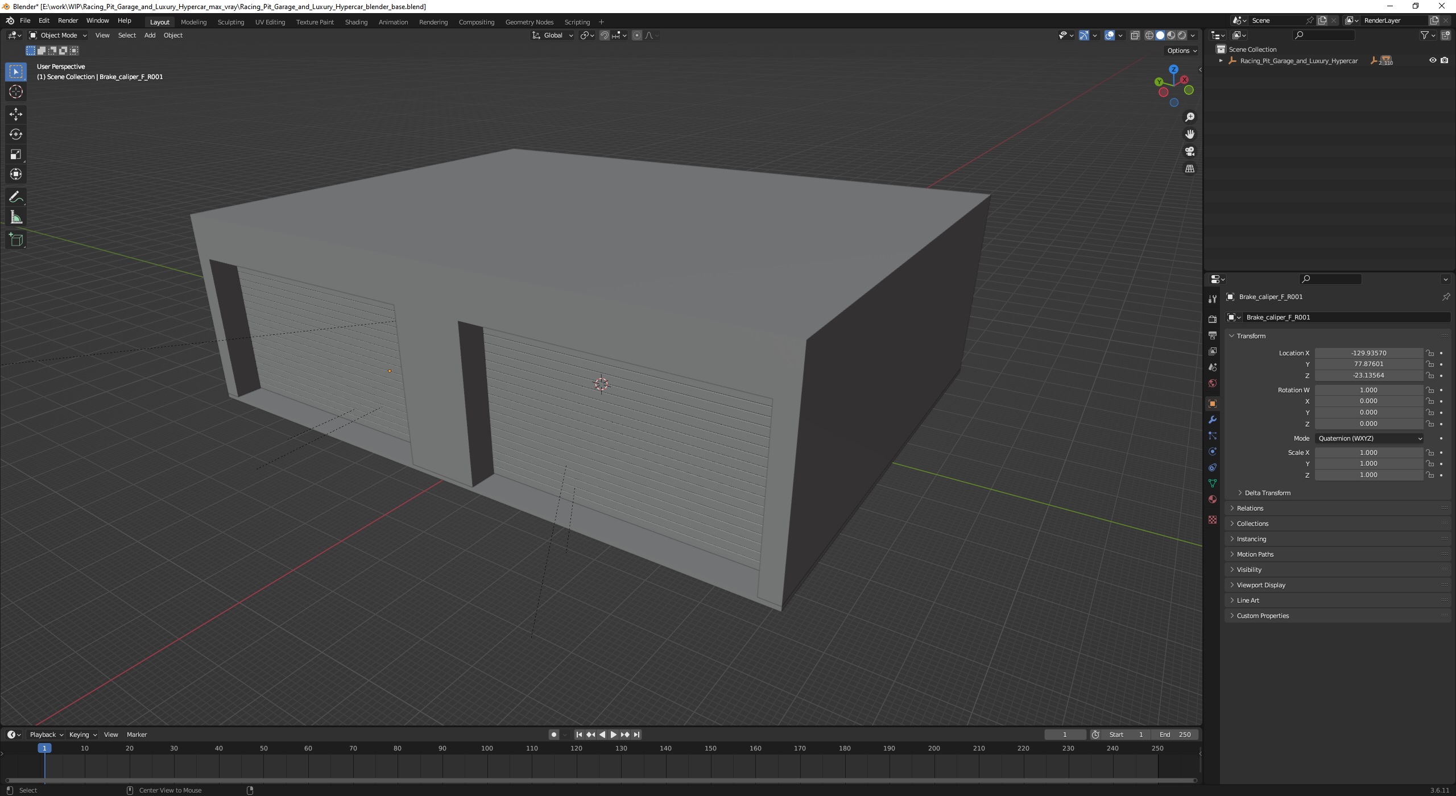Click the Add menu in top toolbar
The image size is (1456, 796).
149,35
